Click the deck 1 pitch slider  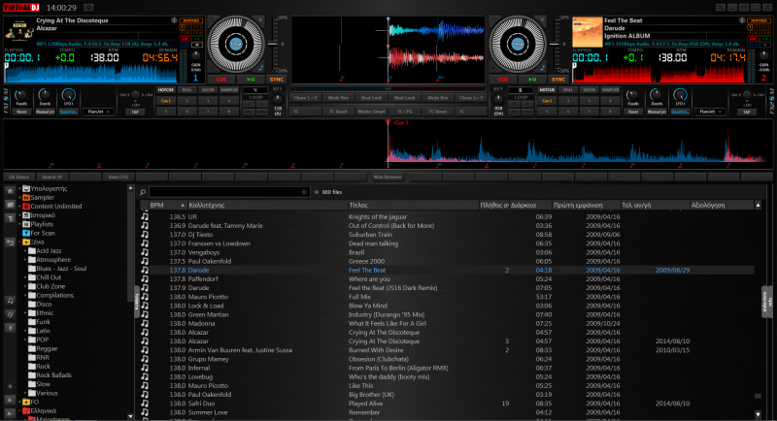pyautogui.click(x=273, y=45)
